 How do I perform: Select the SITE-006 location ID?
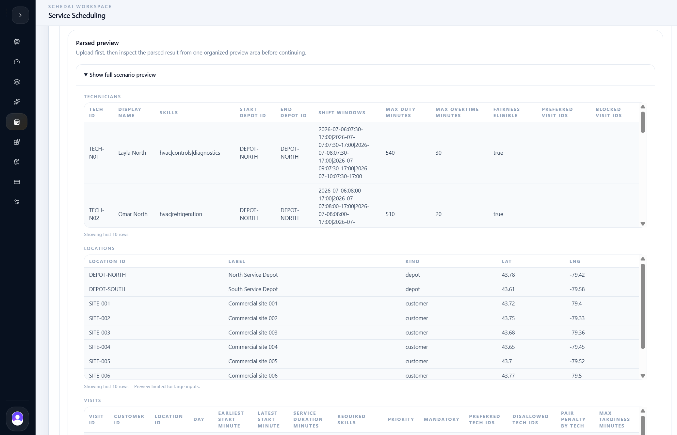pos(99,376)
